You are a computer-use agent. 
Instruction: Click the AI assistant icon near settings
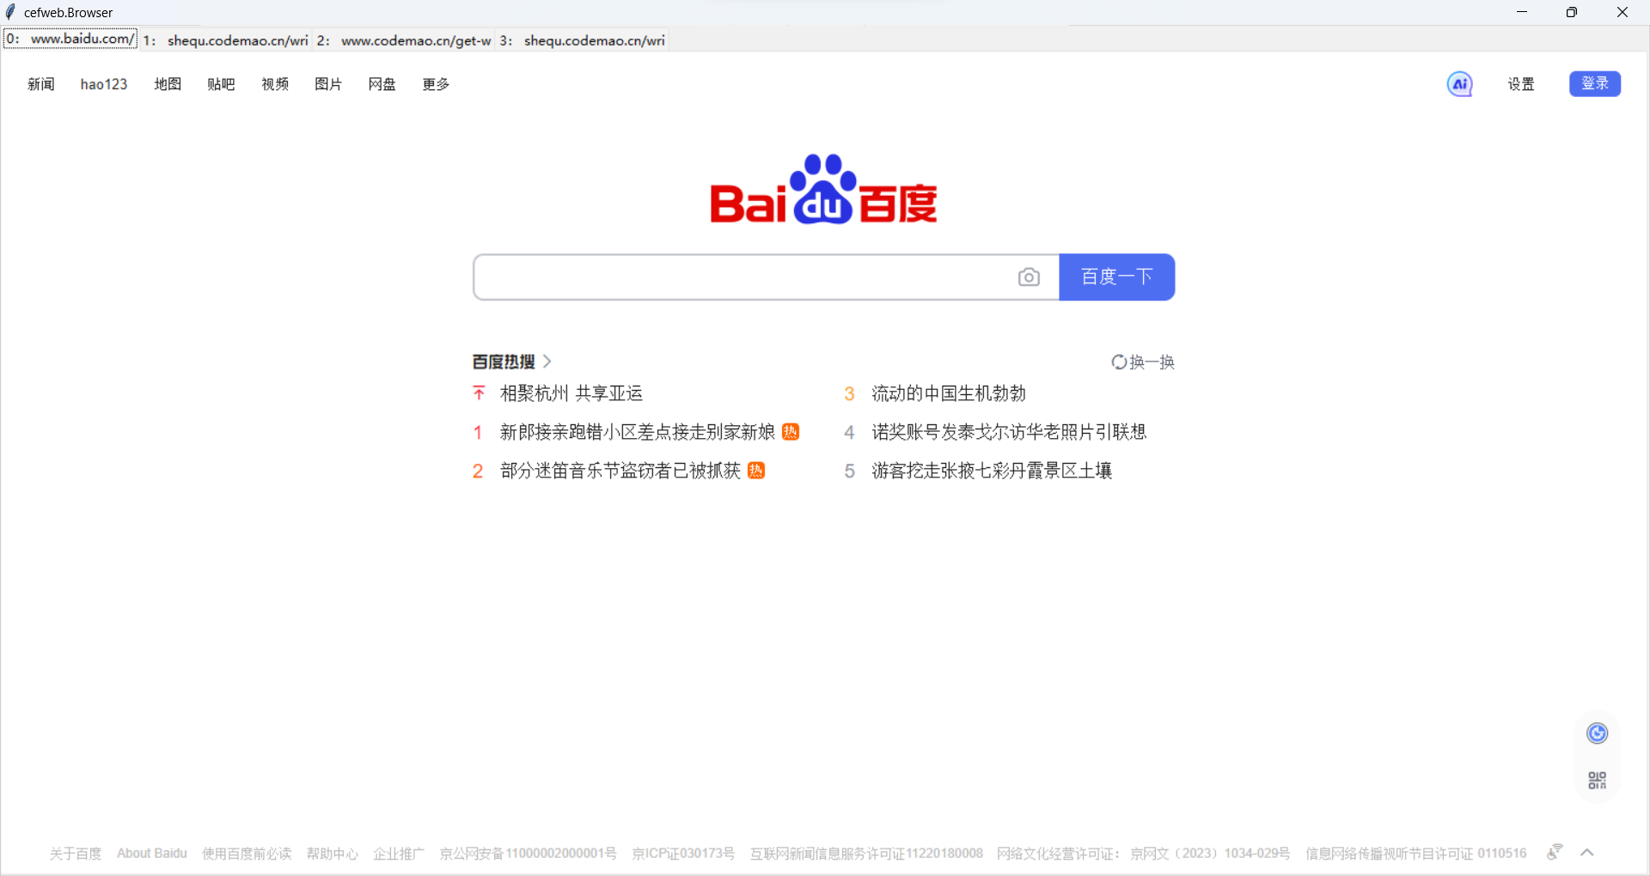pos(1460,83)
